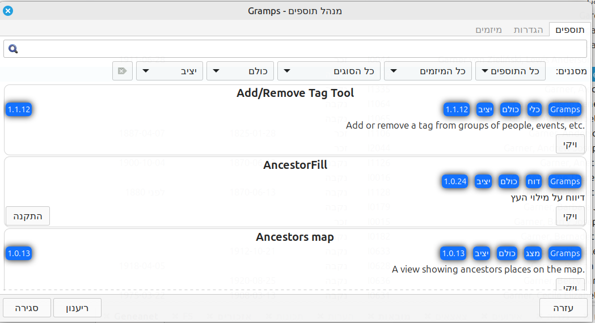Click יציב badge on AncestorFill
The height and width of the screenshot is (323, 595).
pos(483,181)
